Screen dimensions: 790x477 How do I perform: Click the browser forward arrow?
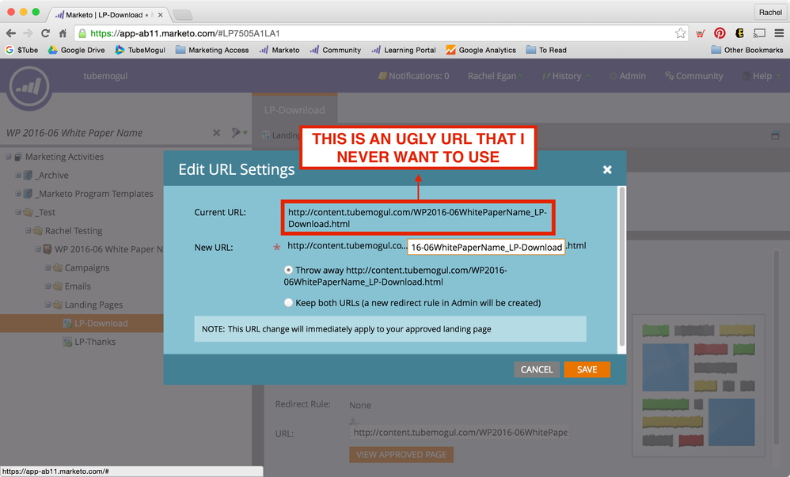pos(28,33)
